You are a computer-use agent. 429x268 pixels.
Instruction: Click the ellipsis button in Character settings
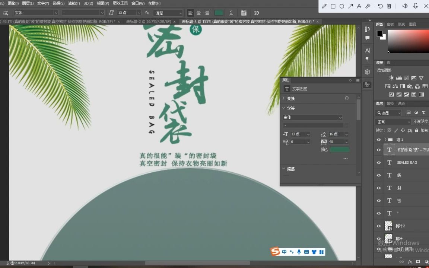pyautogui.click(x=346, y=158)
